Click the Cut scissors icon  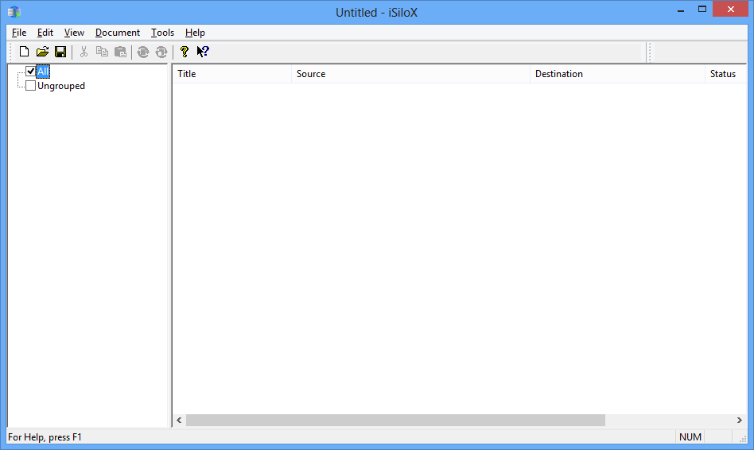coord(84,52)
